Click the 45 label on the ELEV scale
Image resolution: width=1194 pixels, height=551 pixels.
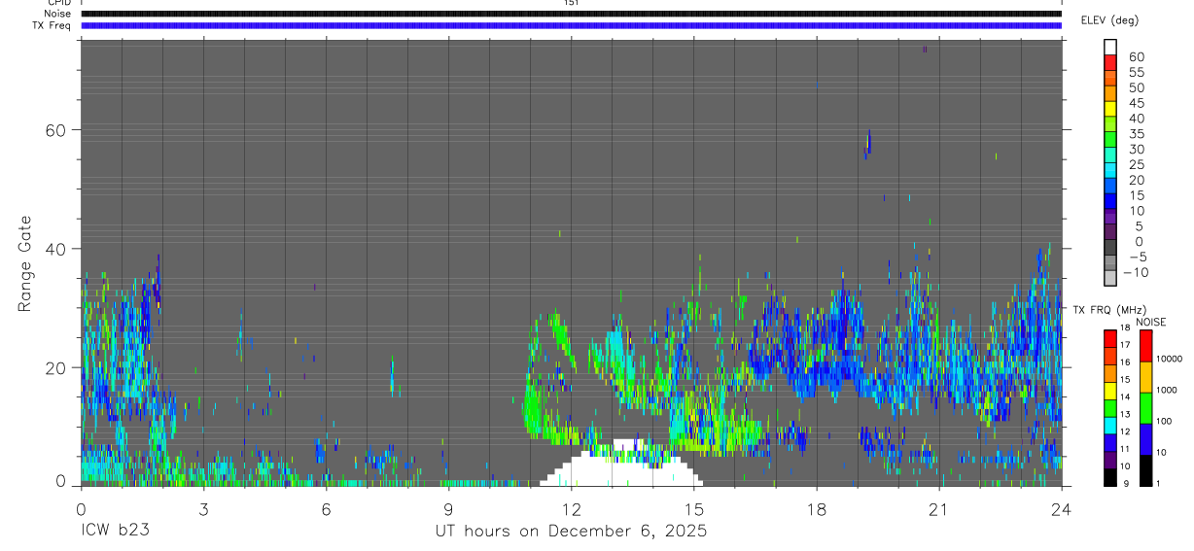click(x=1136, y=103)
